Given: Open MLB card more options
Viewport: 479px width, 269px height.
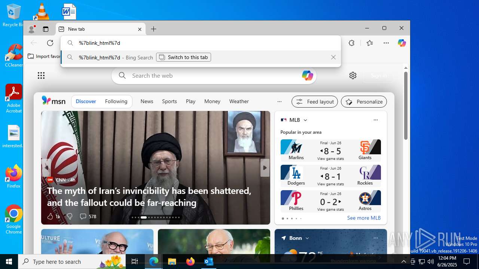Looking at the screenshot, I should pos(375,120).
